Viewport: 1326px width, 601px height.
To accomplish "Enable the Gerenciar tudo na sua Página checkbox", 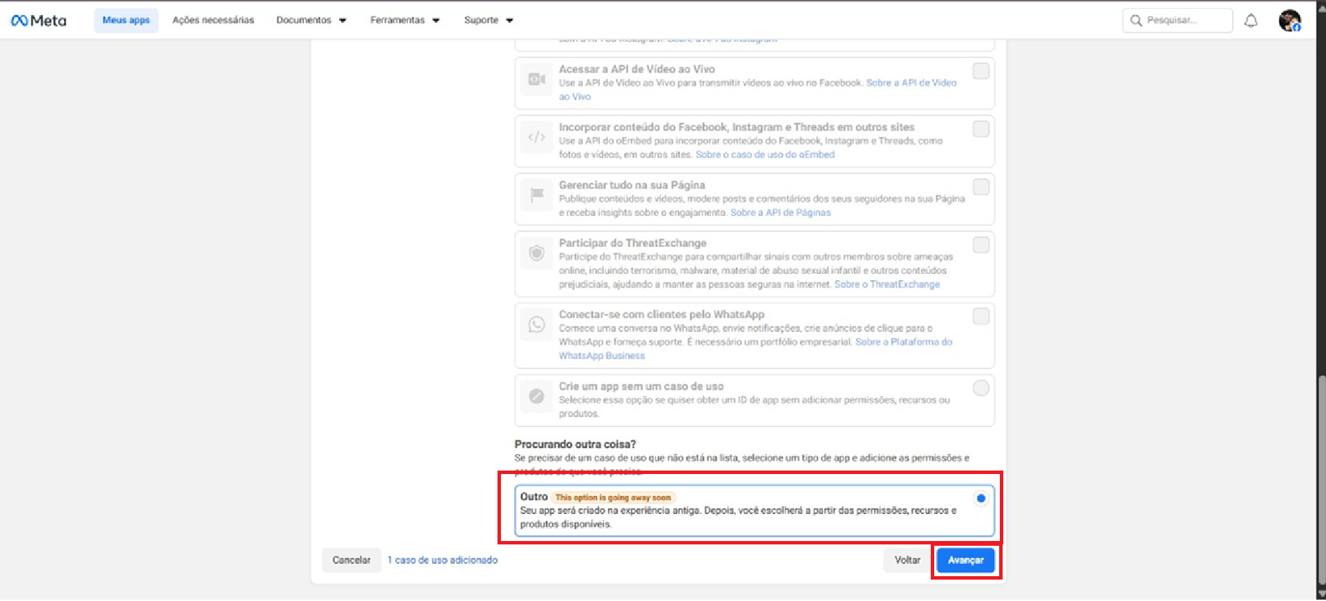I will [x=981, y=187].
